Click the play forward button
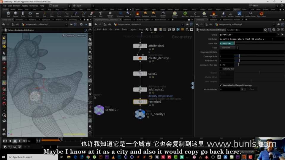 [x=20, y=141]
